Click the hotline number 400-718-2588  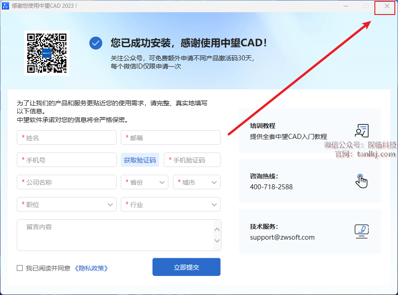271,187
